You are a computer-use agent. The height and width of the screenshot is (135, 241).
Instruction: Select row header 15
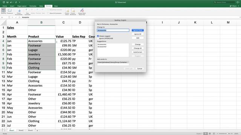click(3, 90)
